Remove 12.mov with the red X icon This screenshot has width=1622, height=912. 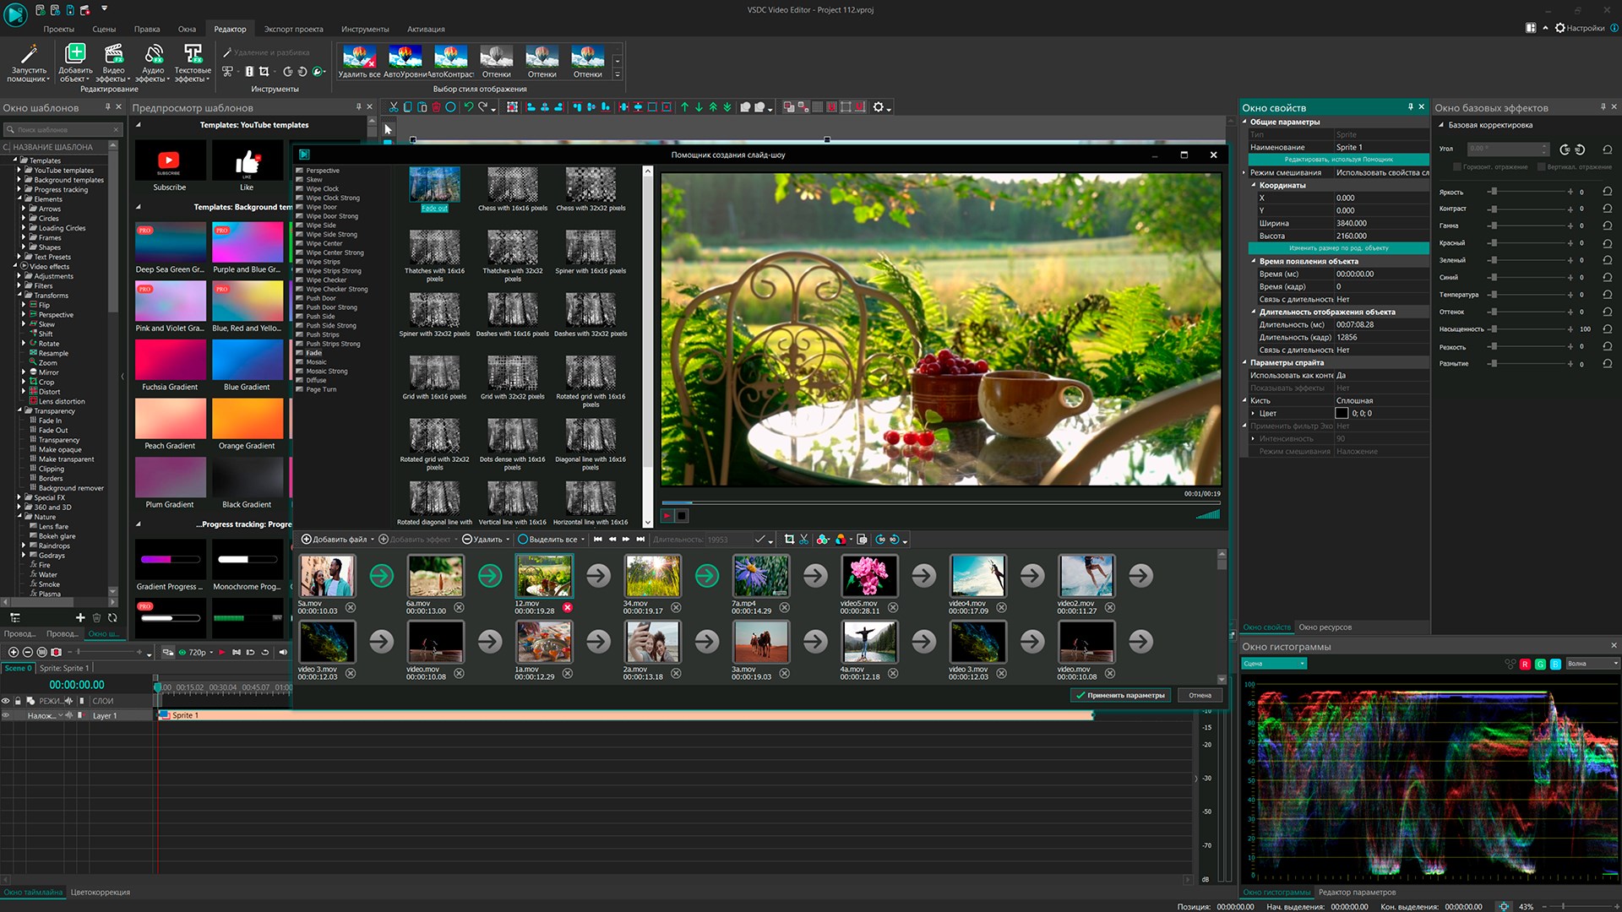(x=568, y=607)
